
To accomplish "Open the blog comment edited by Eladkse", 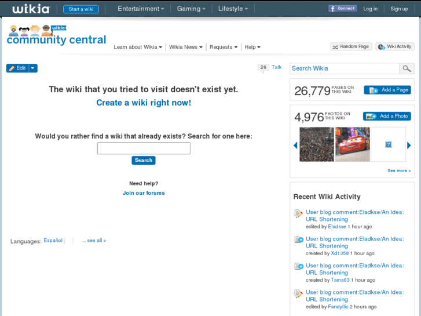I will click(x=354, y=216).
